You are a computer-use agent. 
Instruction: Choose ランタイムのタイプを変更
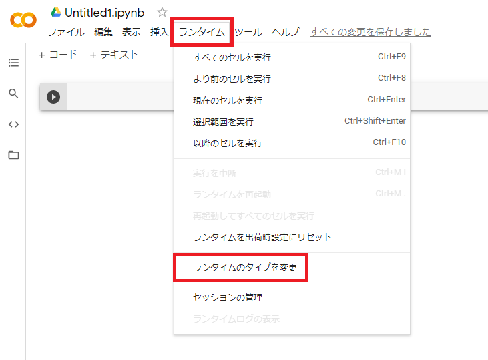[x=292, y=268]
